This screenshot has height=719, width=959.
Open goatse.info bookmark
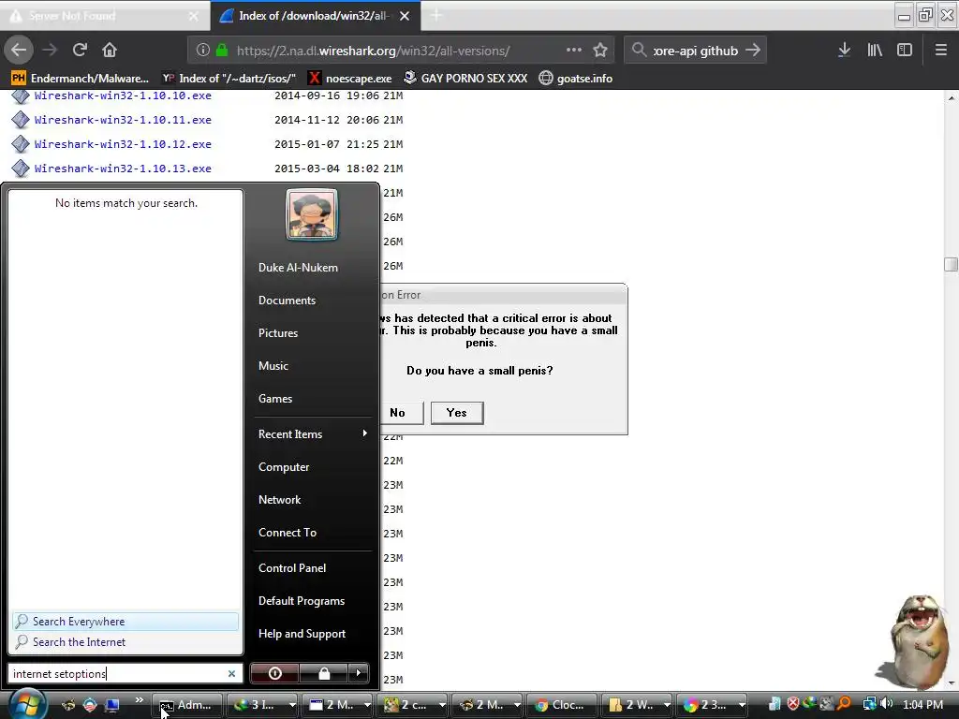(x=576, y=79)
